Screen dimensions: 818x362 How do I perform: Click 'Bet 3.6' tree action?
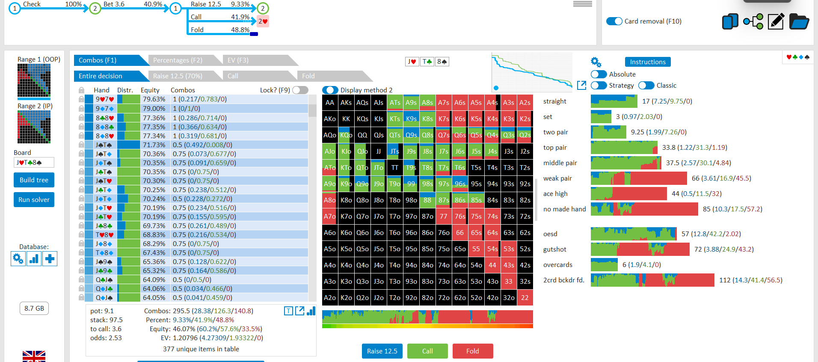[114, 4]
